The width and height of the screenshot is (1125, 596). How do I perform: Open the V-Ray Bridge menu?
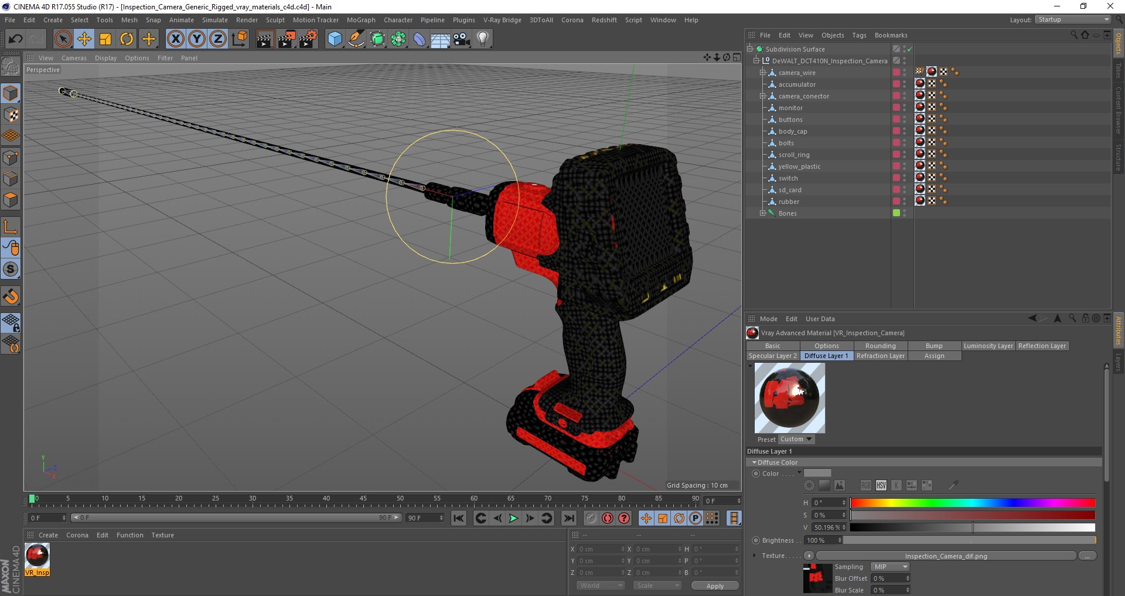(502, 20)
